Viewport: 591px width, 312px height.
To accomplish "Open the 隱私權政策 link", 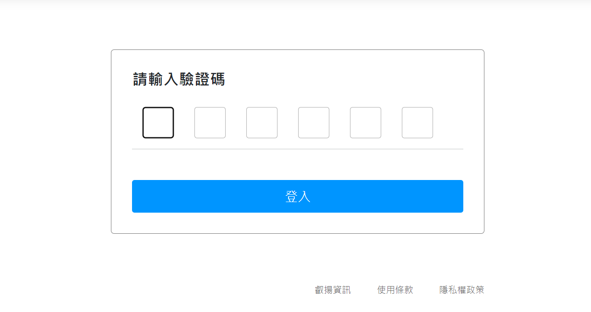I will [x=462, y=290].
